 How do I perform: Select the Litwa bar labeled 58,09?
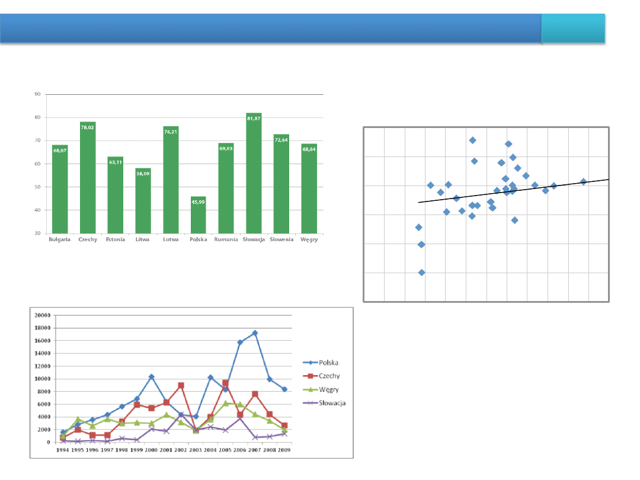click(143, 200)
